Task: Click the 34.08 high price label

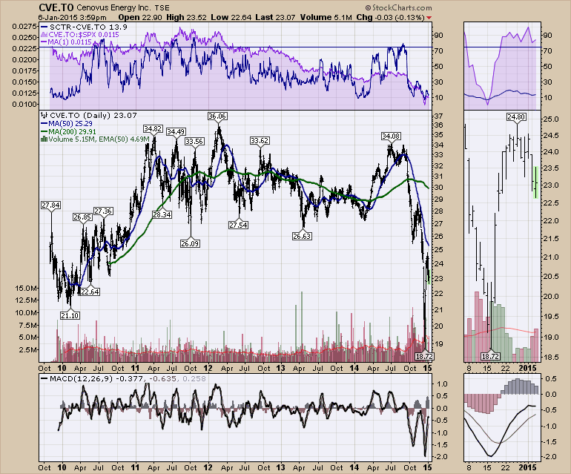Action: [391, 136]
